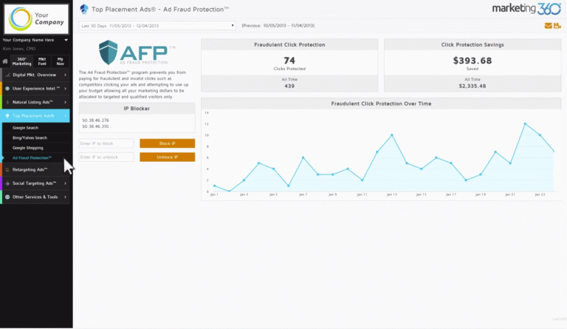Expand Digital Mkt. Overview chevron
Screen dimensions: 567x329
tap(66, 75)
